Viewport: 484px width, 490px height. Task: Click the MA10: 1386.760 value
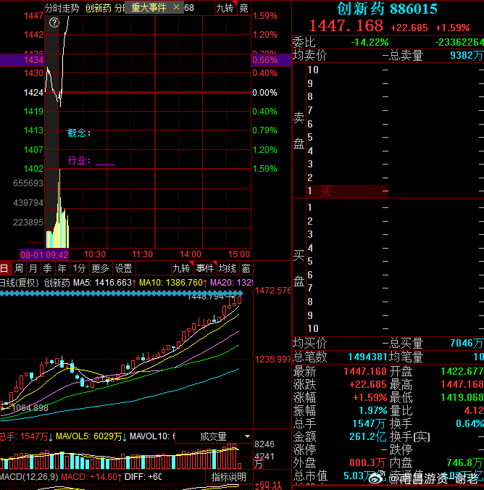tap(172, 283)
